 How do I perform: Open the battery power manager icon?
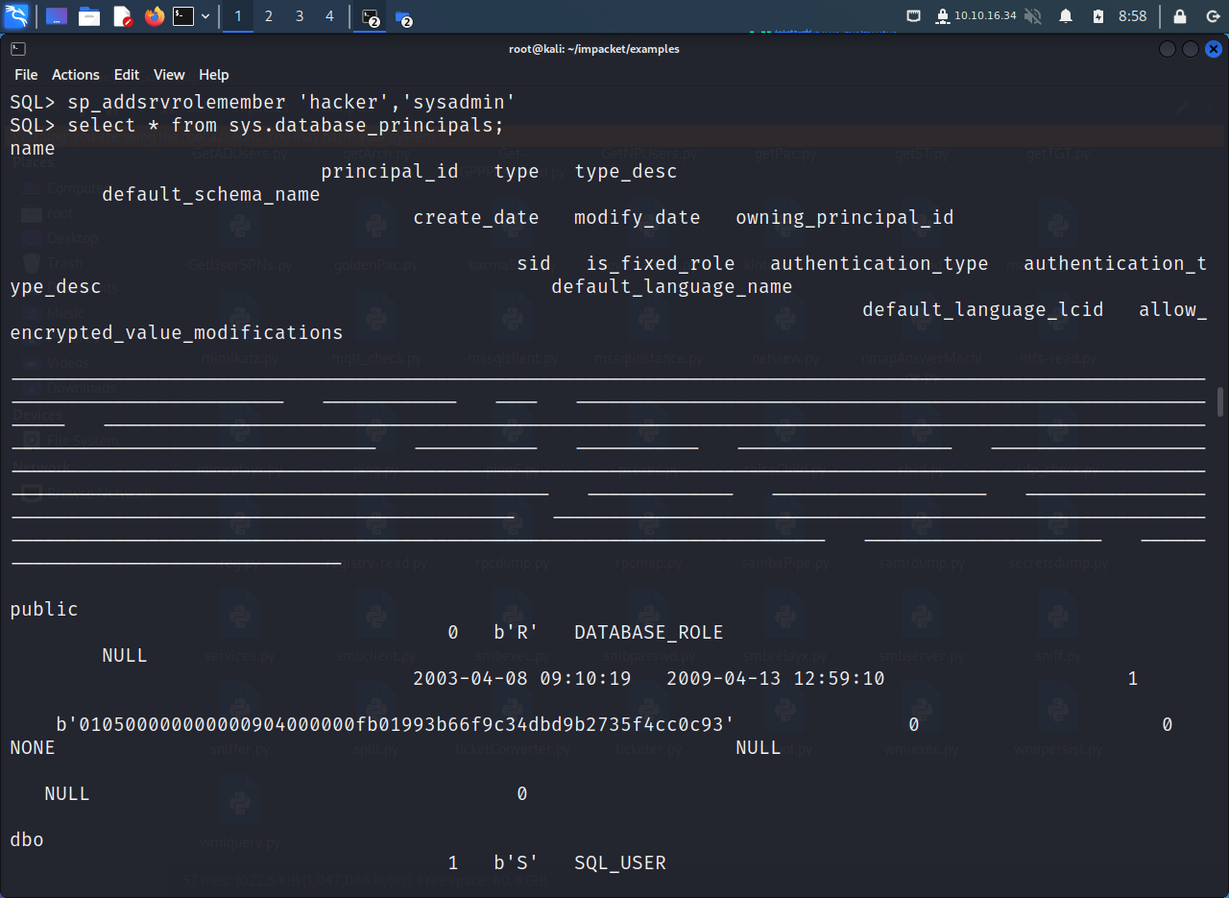point(1098,16)
